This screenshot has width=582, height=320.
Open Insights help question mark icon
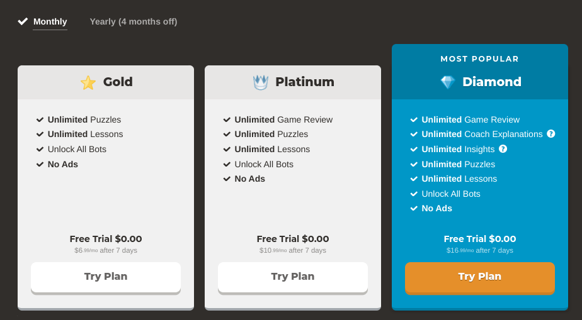tap(503, 149)
